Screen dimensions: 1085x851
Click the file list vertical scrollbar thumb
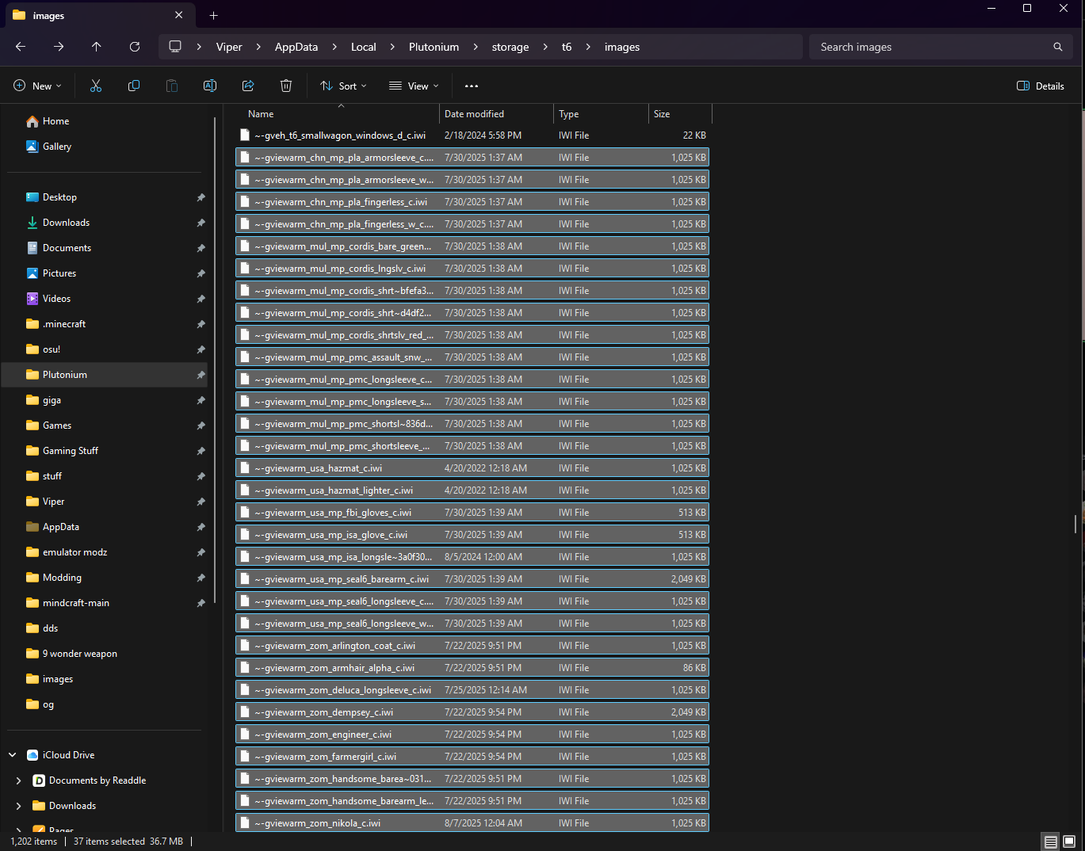[1075, 524]
